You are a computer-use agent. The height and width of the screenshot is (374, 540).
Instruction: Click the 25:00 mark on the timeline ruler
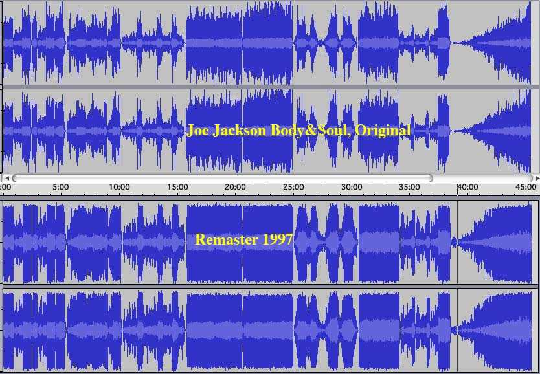pyautogui.click(x=293, y=187)
